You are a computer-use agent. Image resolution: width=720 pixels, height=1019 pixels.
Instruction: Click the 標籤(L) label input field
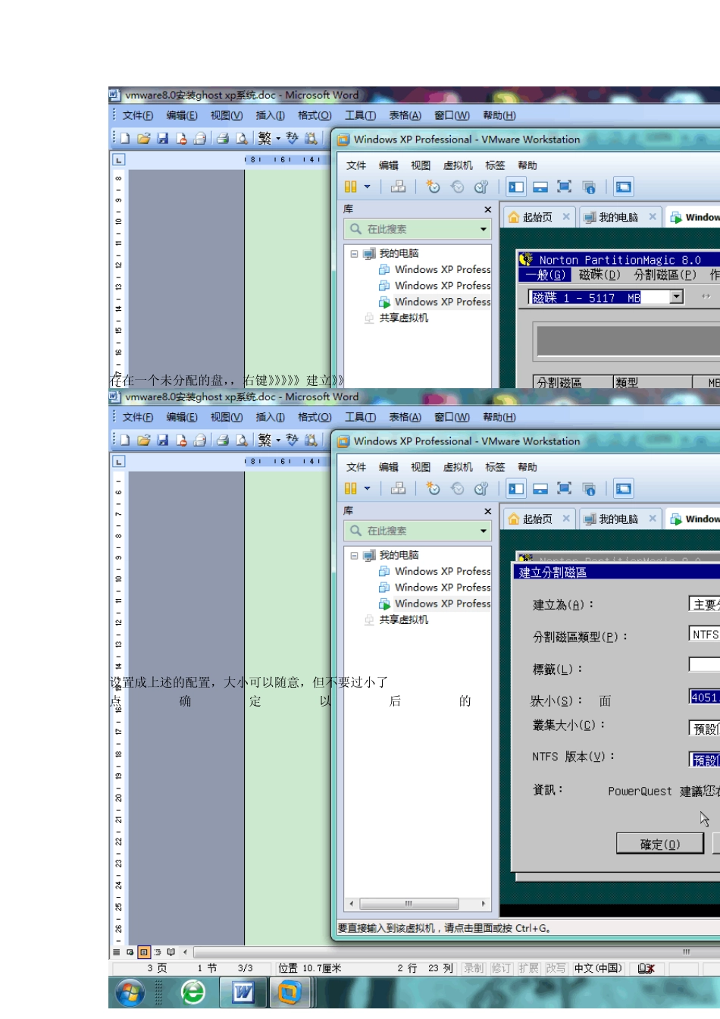704,664
